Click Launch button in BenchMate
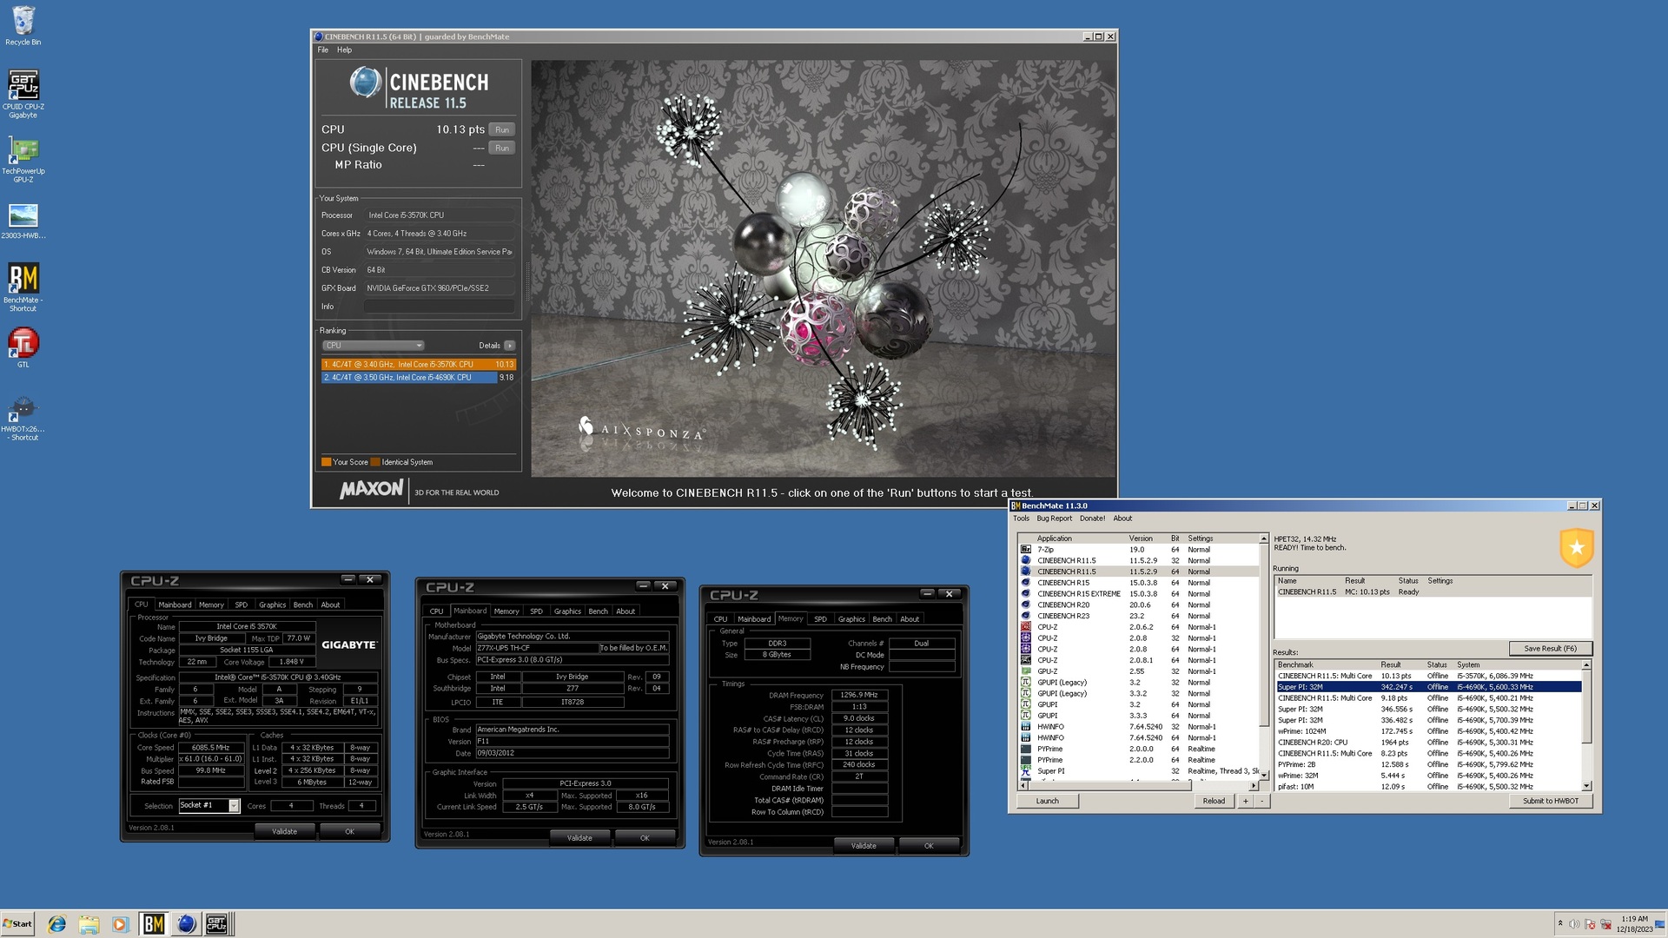Screen dimensions: 1668x938 click(1048, 802)
